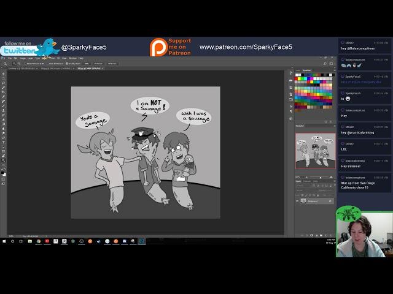The height and width of the screenshot is (294, 393).
Task: Click create new layer icon
Action: (x=326, y=235)
